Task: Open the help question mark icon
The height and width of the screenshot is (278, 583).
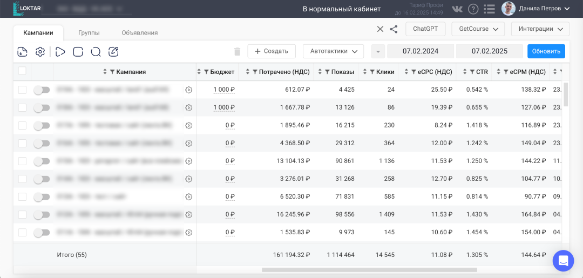Action: pos(473,9)
